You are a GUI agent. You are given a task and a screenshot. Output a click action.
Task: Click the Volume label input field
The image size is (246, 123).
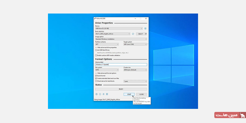coord(121,65)
